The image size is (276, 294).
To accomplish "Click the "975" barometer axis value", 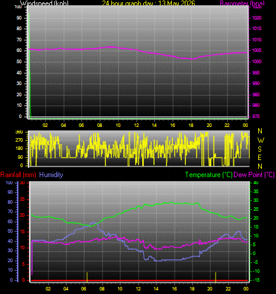I will (256, 116).
